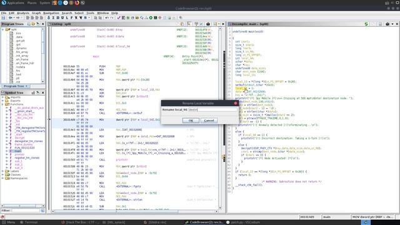Select .rodata section in Program Trees
Screen dimensions: 400x225
[x=20, y=67]
